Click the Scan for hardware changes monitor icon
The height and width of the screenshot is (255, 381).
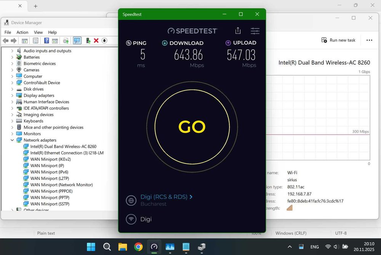click(x=77, y=41)
